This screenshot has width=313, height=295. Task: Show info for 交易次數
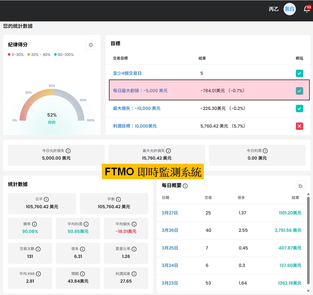click(38, 249)
